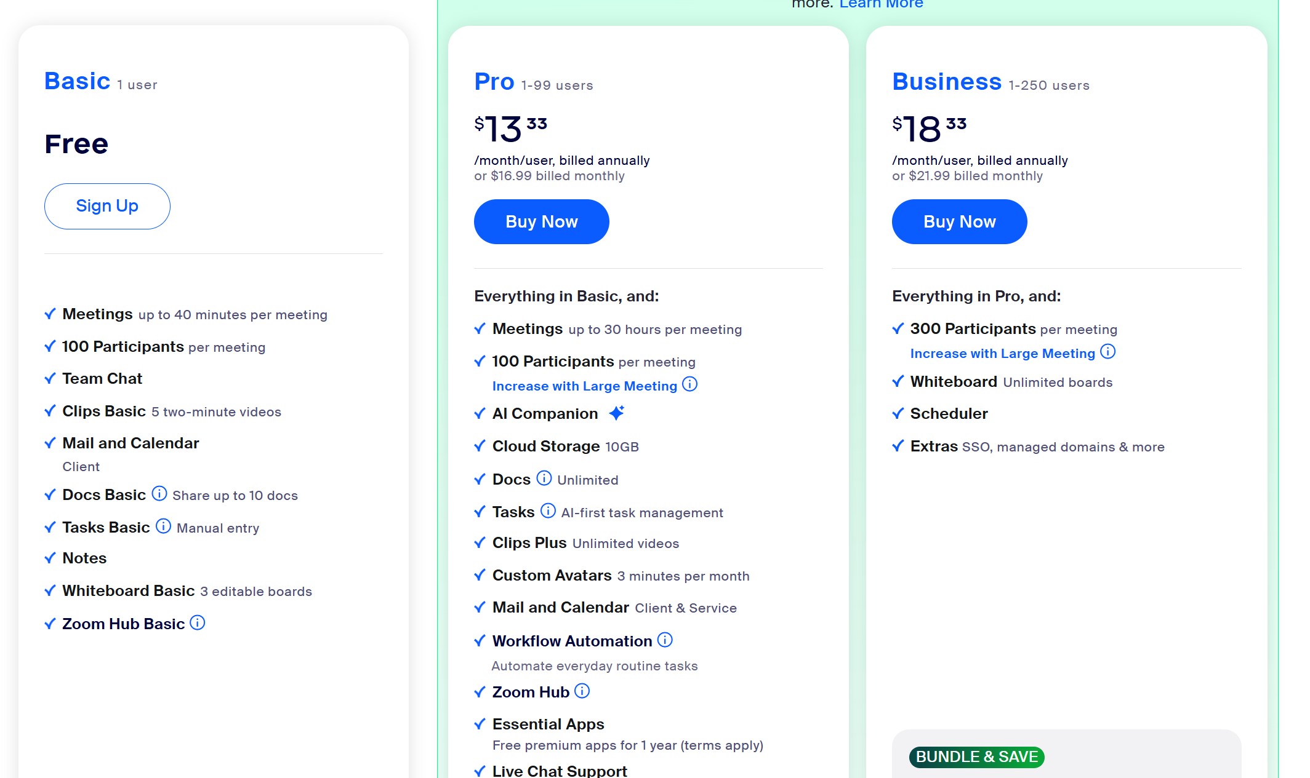
Task: Click info icon beside Pro Docs Unlimited
Action: [x=544, y=478]
